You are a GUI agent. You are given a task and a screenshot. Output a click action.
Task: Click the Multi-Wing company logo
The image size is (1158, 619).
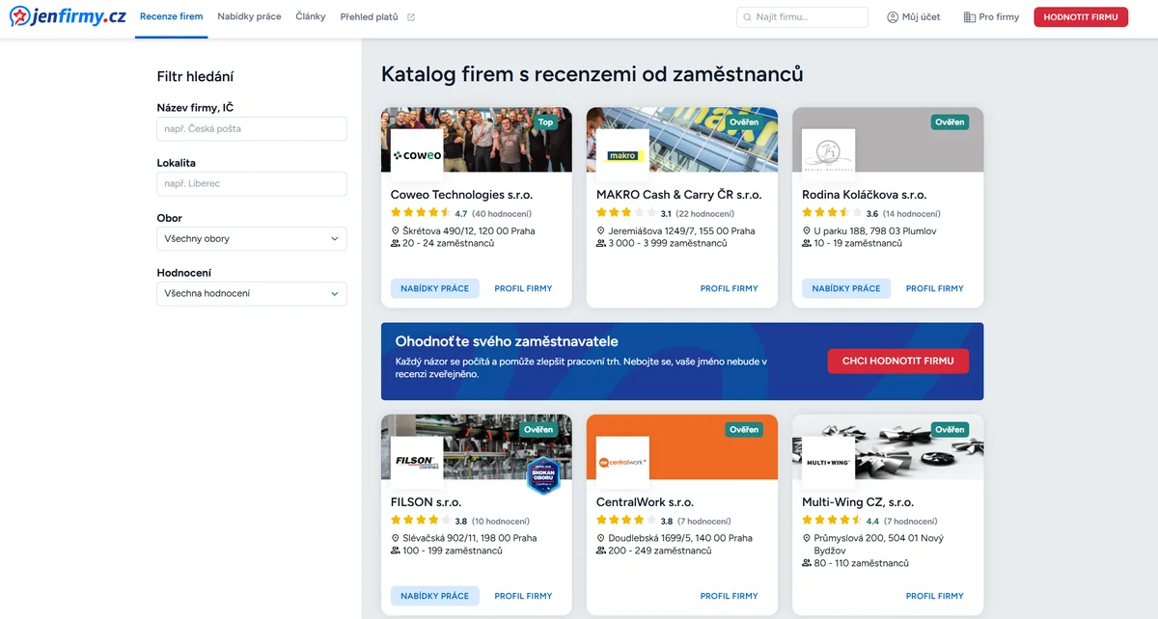[x=828, y=462]
